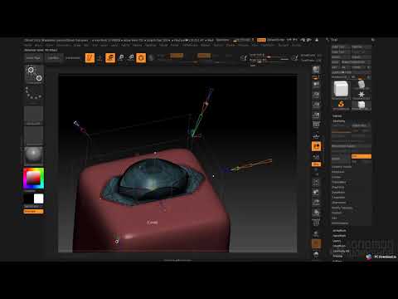Select the white main color swatch
Screen dimensions: 398x299
pos(38,199)
